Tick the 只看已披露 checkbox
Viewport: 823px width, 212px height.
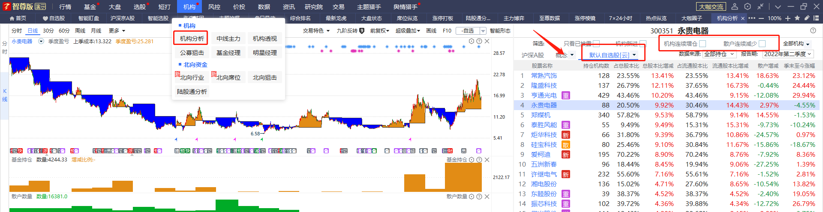click(596, 44)
